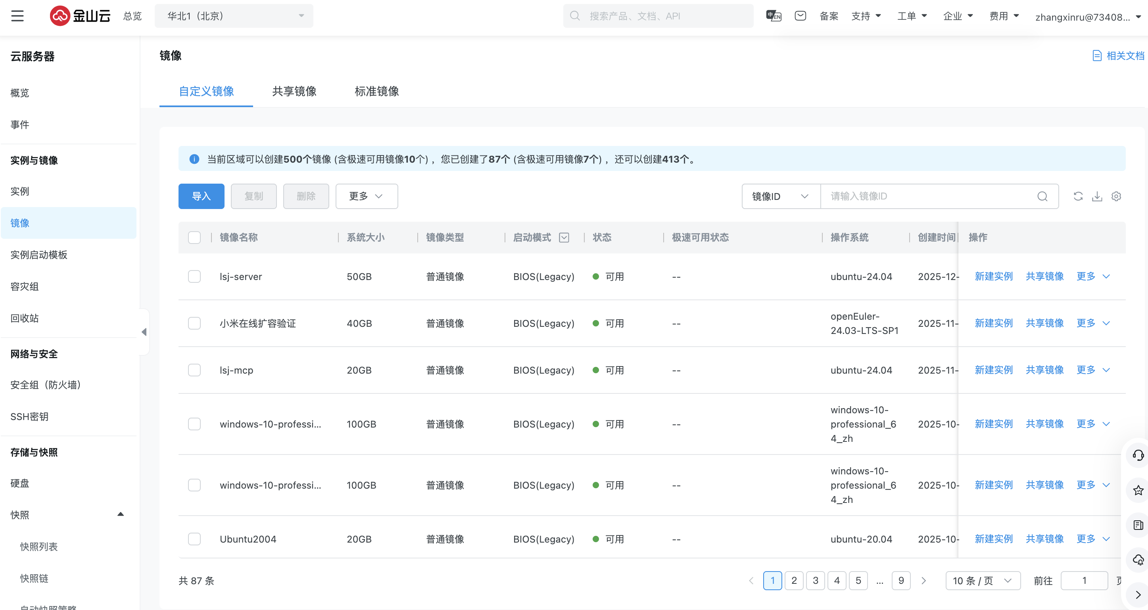Open the message inbox icon
The image size is (1148, 610).
800,16
